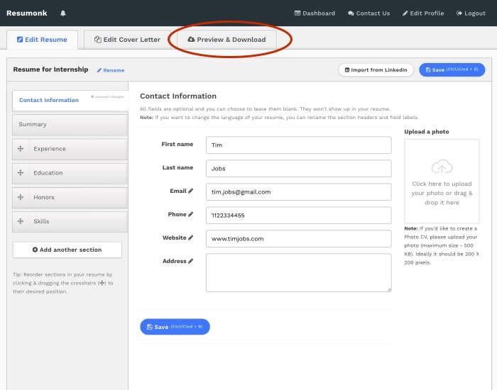This screenshot has width=497, height=390.
Task: Click the Rename link for resume
Action: click(110, 70)
